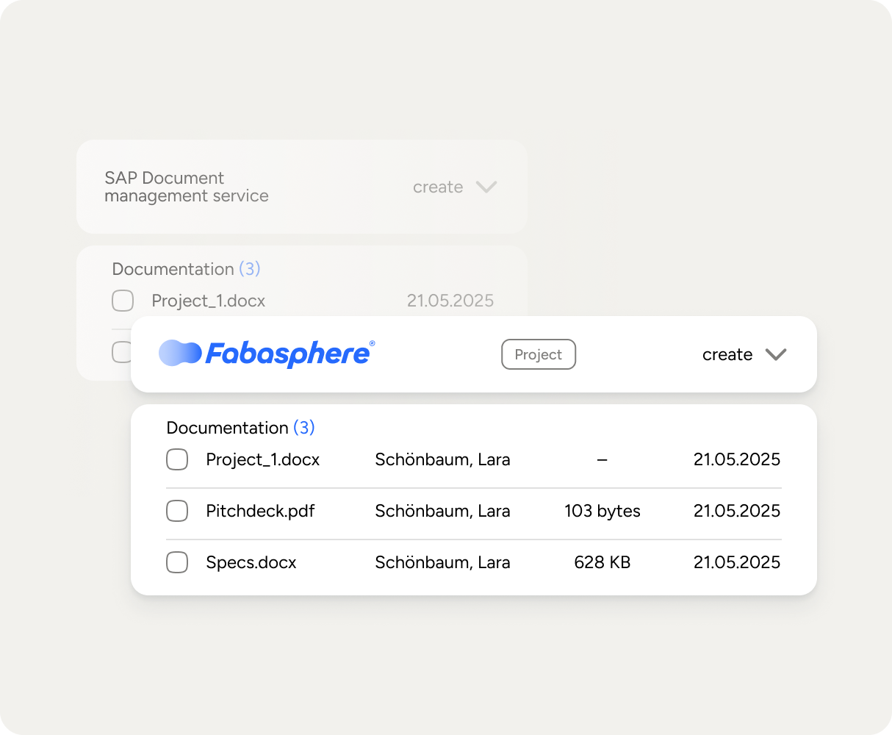Click the Fabasphere logo
Viewport: 892px width, 735px height.
click(266, 354)
